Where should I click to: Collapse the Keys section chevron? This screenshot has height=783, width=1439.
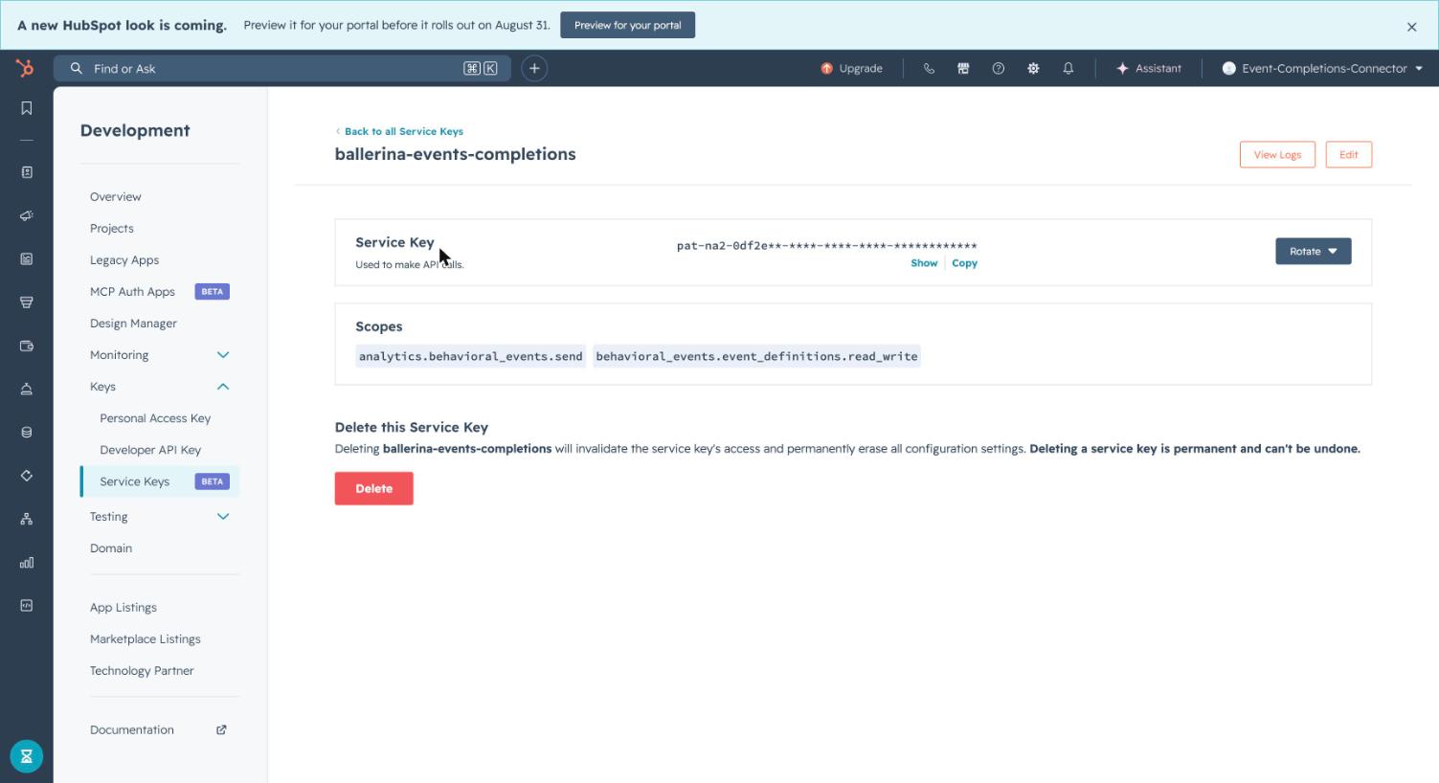pos(223,387)
